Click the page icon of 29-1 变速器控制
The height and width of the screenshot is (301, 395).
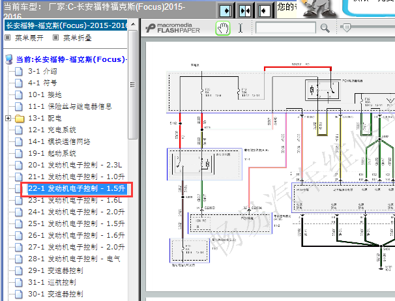click(19, 270)
